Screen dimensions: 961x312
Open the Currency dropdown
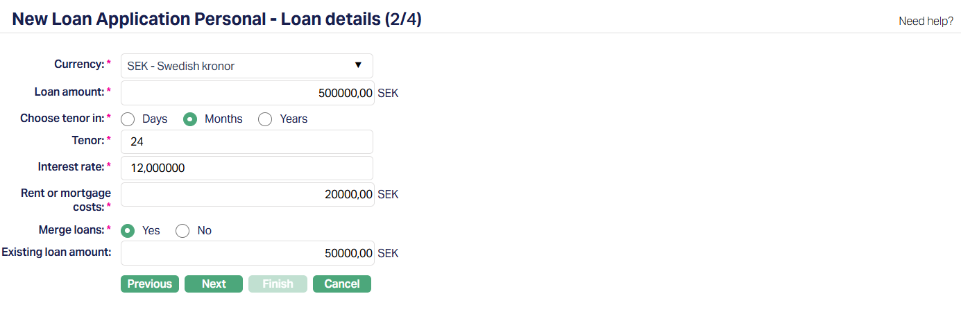tap(246, 66)
